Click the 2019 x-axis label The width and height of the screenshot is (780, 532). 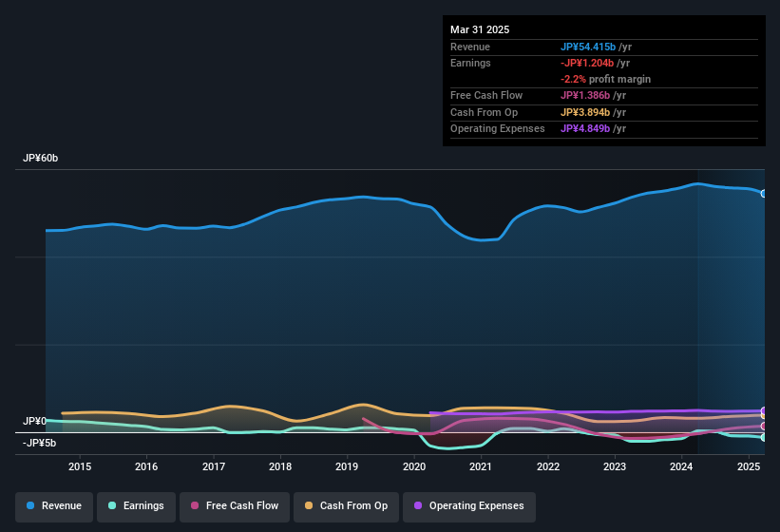(347, 466)
